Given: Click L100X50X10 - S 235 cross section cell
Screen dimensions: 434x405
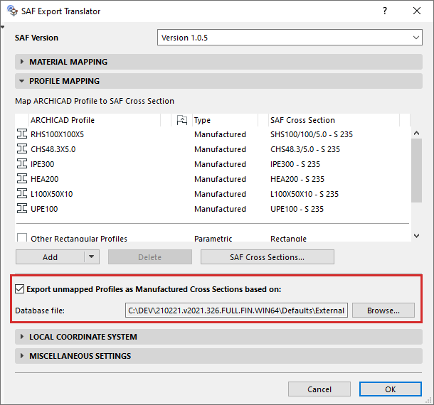Looking at the screenshot, I should click(305, 194).
